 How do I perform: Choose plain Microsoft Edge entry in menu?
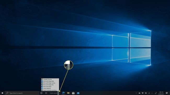pos(50,86)
